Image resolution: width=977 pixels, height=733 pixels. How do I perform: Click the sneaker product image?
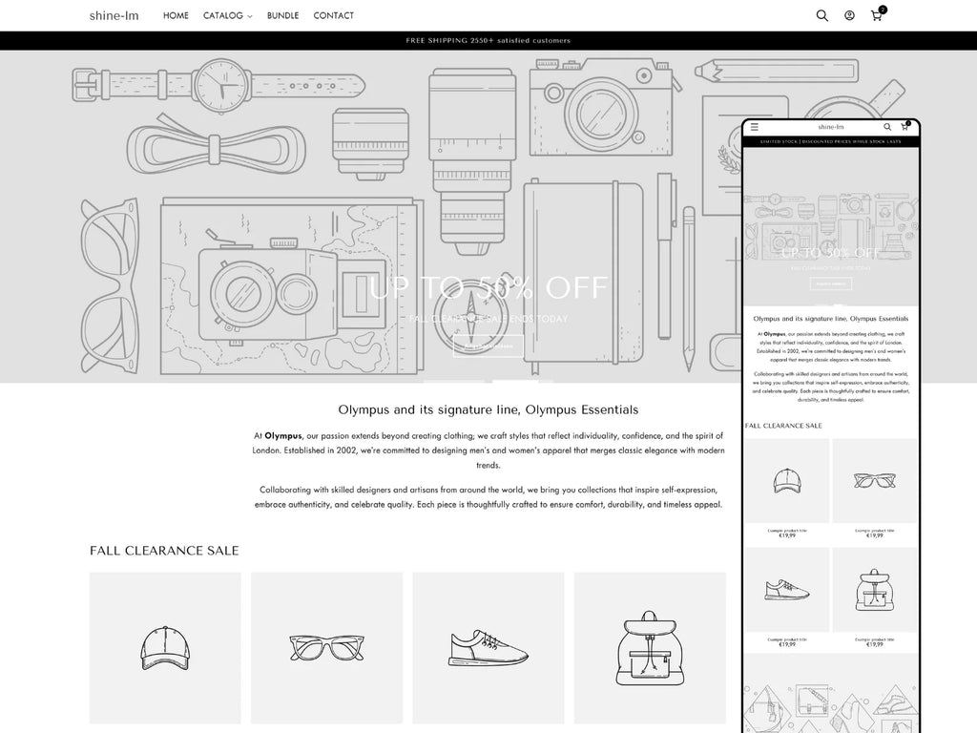tap(488, 647)
